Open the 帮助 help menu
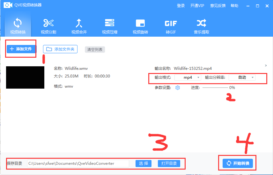Image resolution: width=273 pixels, height=175 pixels. 234,5
